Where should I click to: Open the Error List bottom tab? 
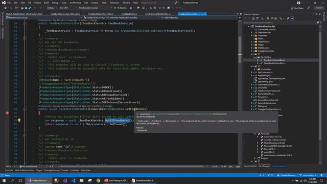click(9, 170)
